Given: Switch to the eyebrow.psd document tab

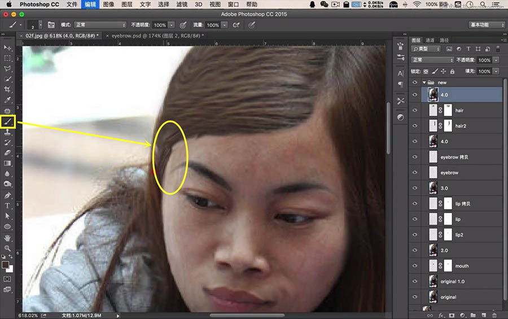Looking at the screenshot, I should point(158,36).
